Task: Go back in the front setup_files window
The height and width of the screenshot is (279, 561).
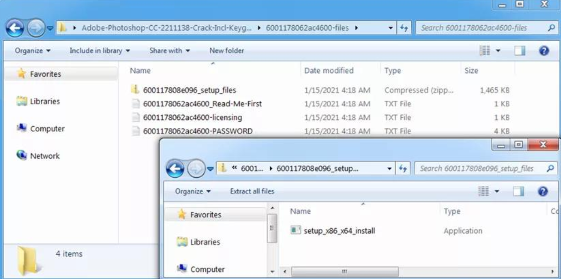Action: 175,168
